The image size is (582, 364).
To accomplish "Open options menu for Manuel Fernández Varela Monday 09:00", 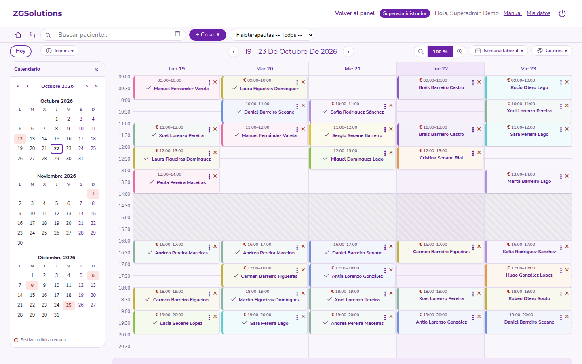I will click(209, 83).
